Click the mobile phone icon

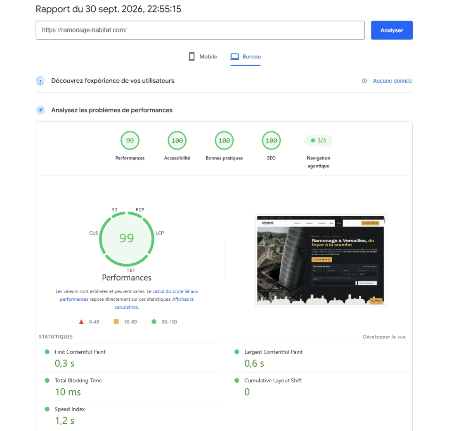coord(192,57)
